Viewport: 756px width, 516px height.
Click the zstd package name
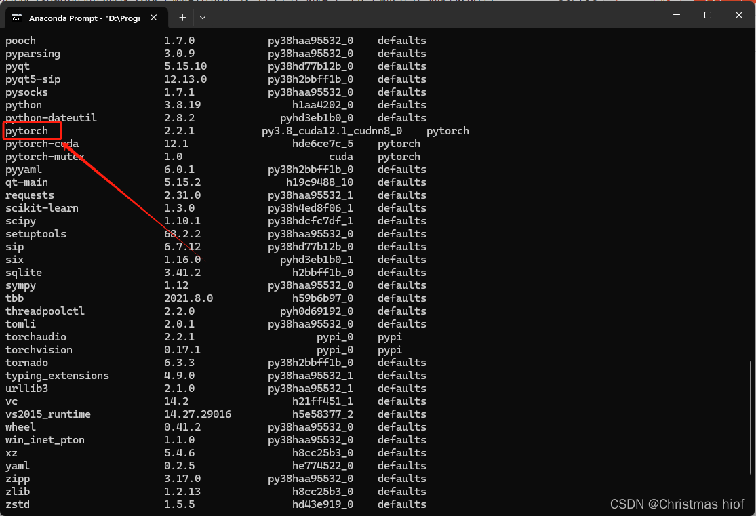18,504
